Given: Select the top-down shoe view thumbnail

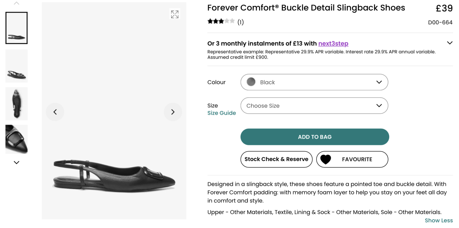Looking at the screenshot, I should coord(17,103).
